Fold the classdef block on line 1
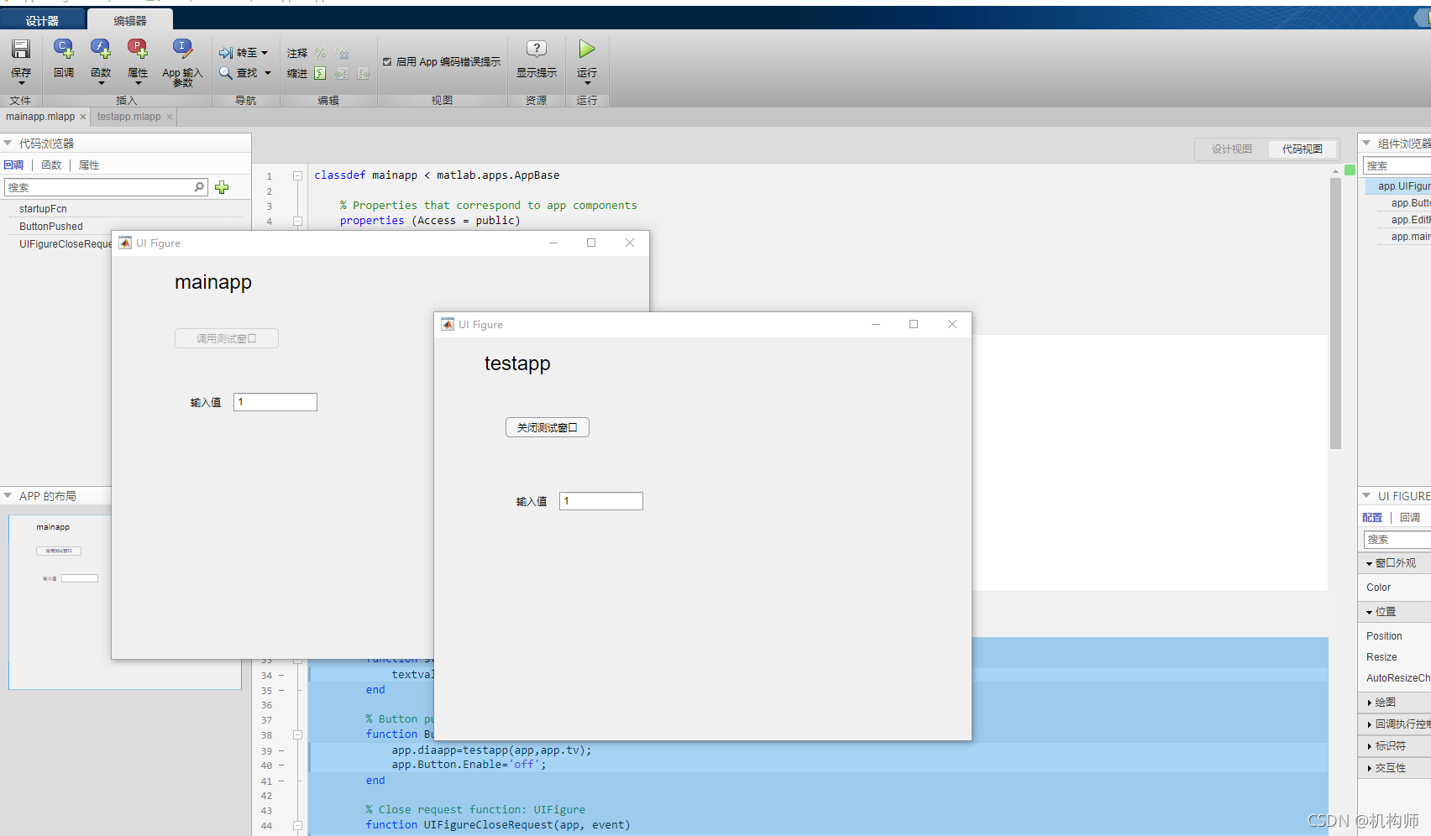 (297, 175)
